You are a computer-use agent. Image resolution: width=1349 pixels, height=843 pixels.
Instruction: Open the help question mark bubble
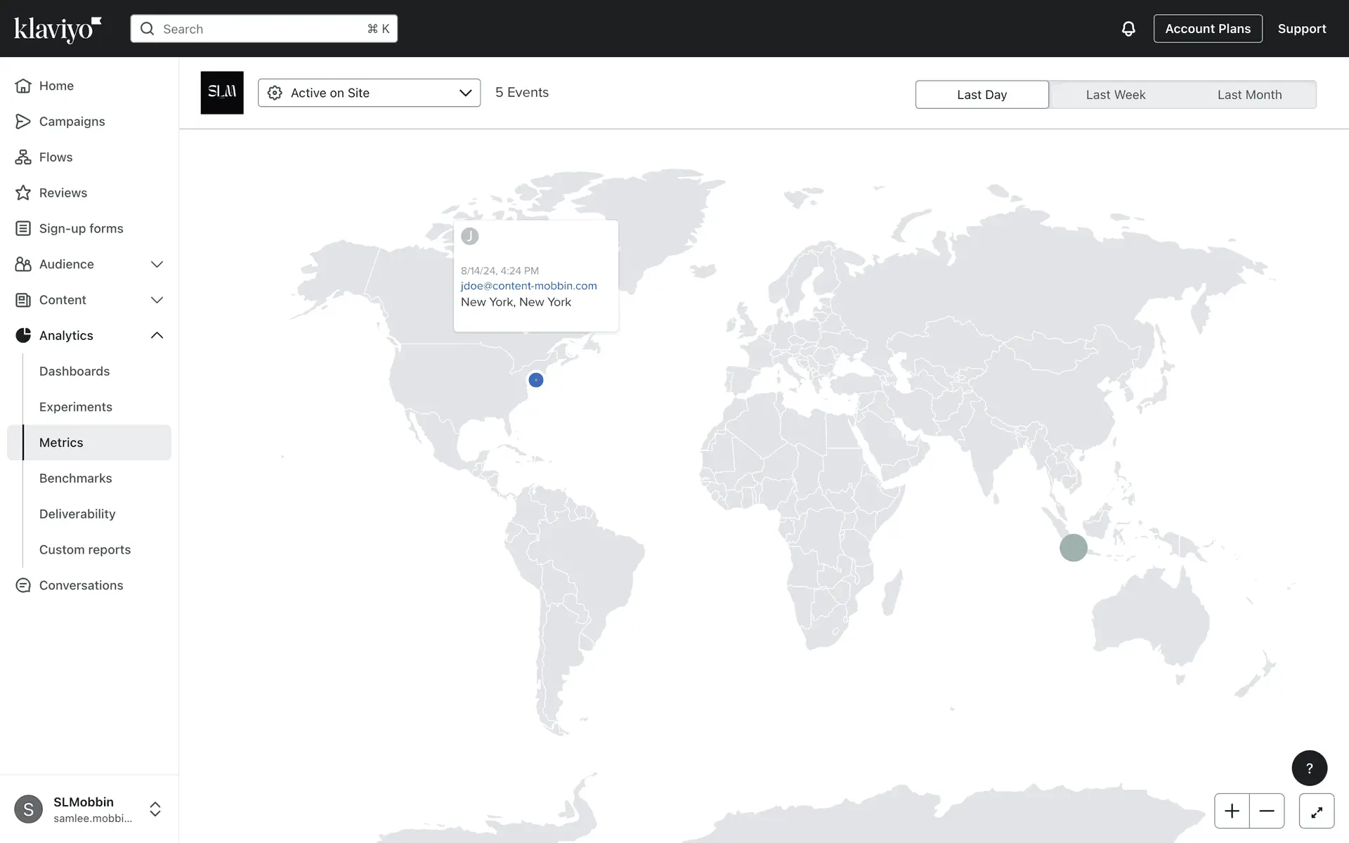[1309, 768]
